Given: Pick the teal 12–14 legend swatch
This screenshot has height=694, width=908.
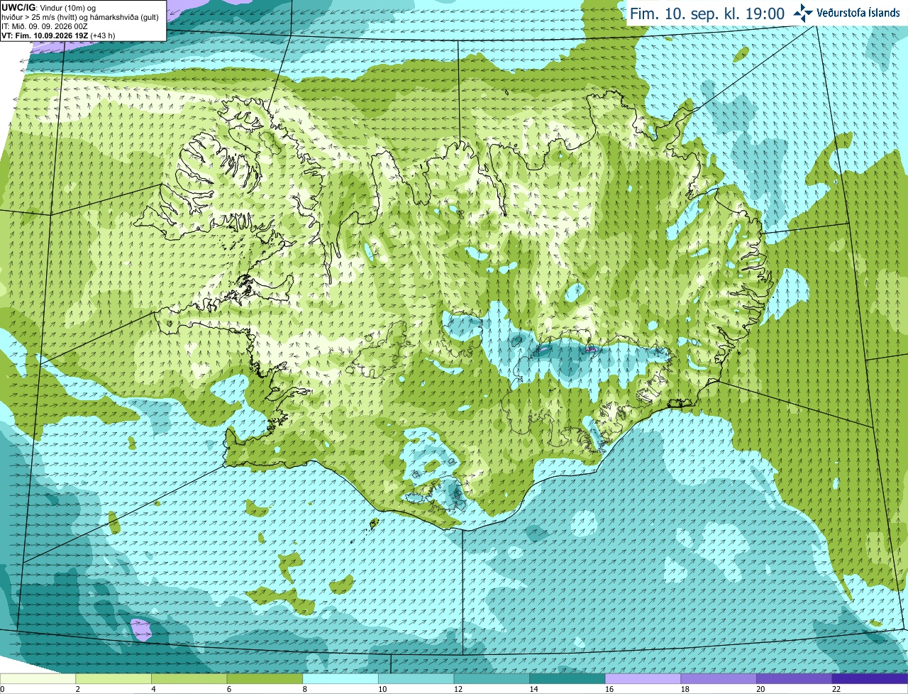Looking at the screenshot, I should click(492, 679).
